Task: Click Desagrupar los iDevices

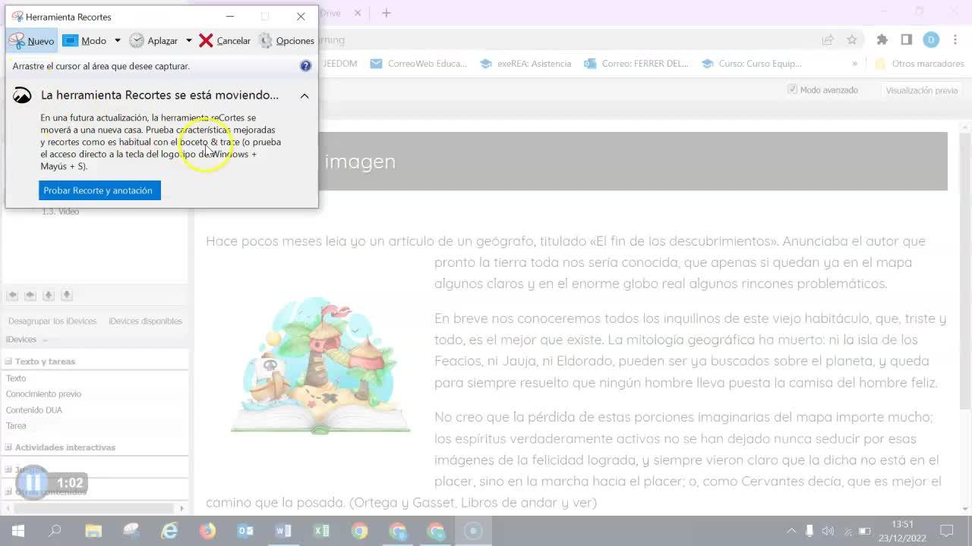Action: [x=52, y=321]
